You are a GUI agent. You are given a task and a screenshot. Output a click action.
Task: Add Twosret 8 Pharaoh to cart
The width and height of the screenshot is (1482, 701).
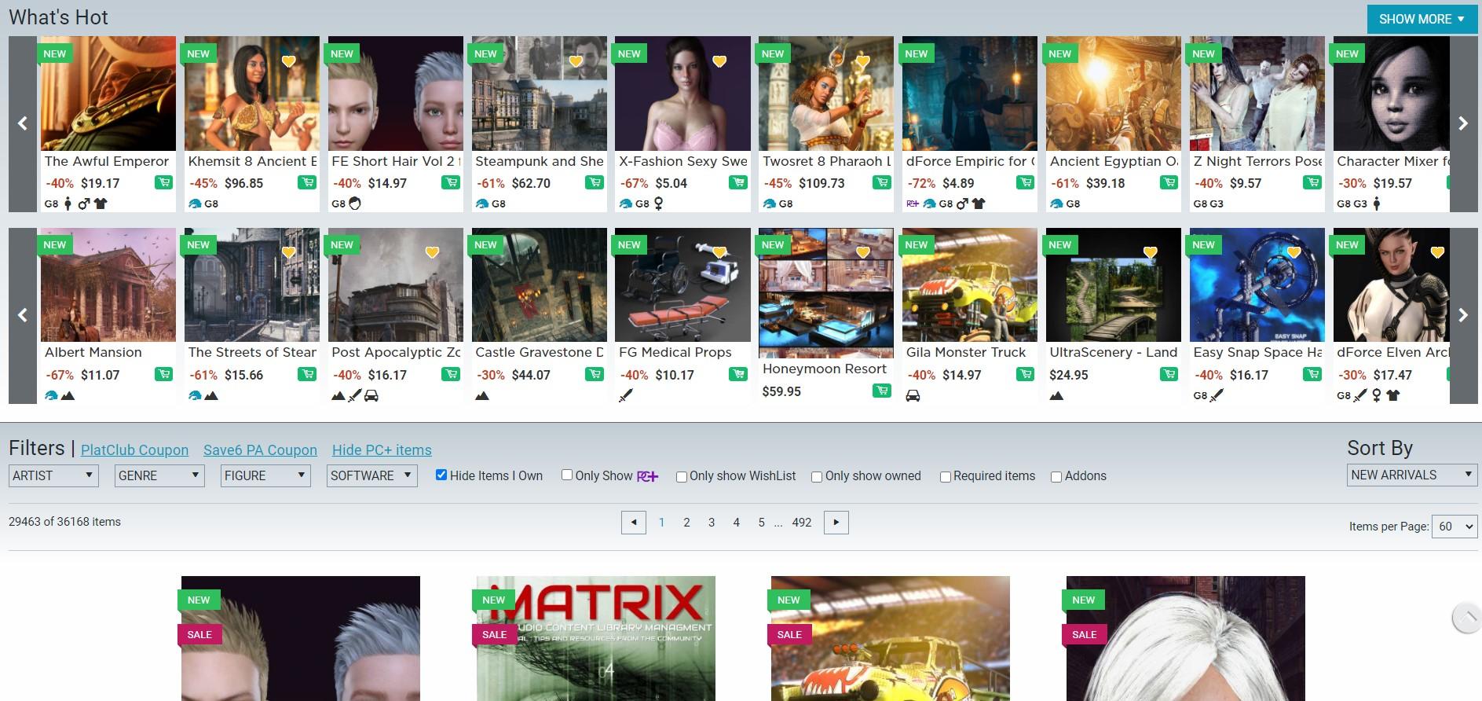tap(882, 182)
